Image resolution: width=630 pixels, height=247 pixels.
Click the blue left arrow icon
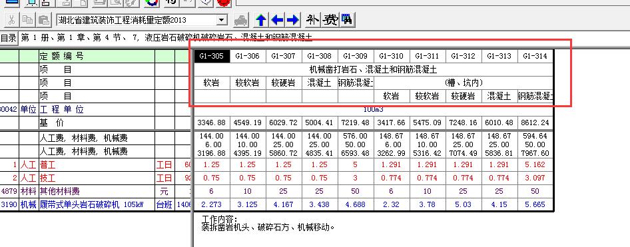[x=277, y=19]
